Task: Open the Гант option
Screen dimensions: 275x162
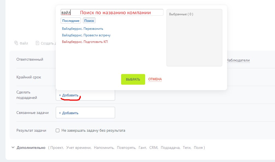Action: click(x=142, y=148)
